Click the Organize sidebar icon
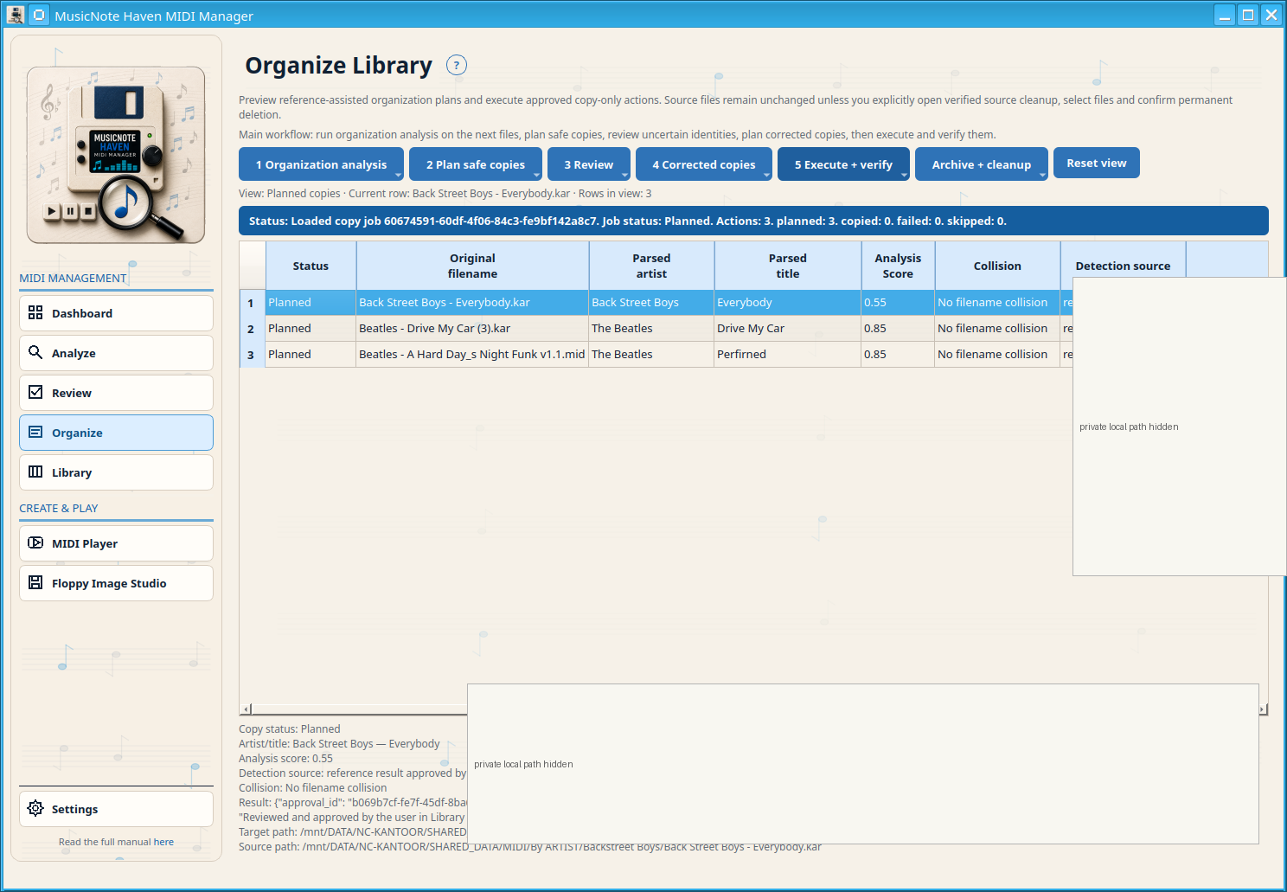The image size is (1287, 892). pos(35,432)
